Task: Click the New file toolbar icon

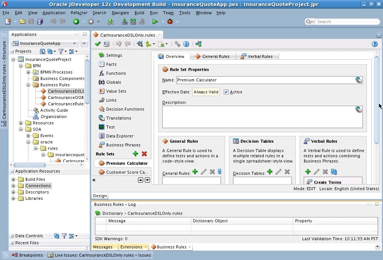Action: pos(8,21)
